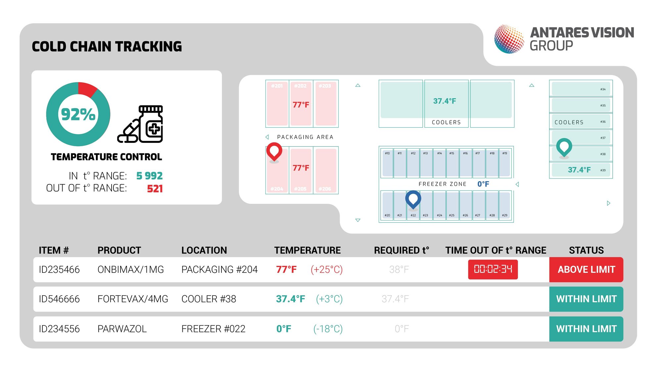The height and width of the screenshot is (372, 662).
Task: Click WITHIN LIMIT status for FORTEVAX/4MG
Action: [x=586, y=299]
